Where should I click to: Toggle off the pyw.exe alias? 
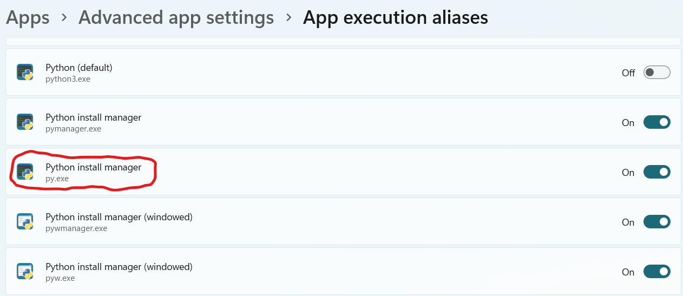(x=656, y=272)
